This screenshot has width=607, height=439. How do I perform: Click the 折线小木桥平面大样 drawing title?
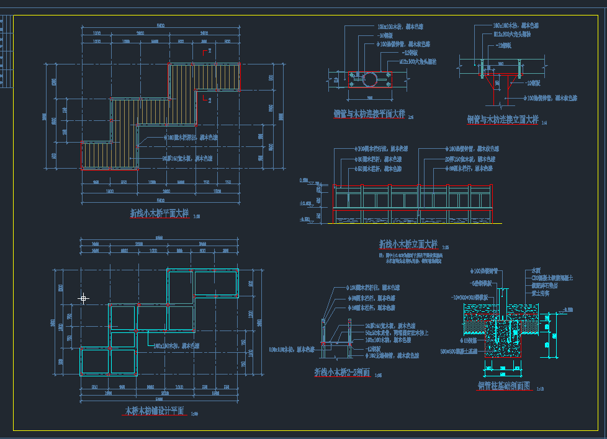pos(160,213)
